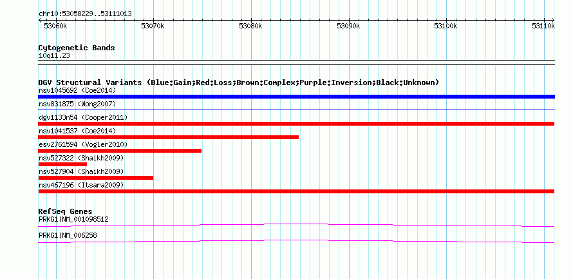
Task: Click the red nsv467196 loss bar
Action: click(x=296, y=191)
